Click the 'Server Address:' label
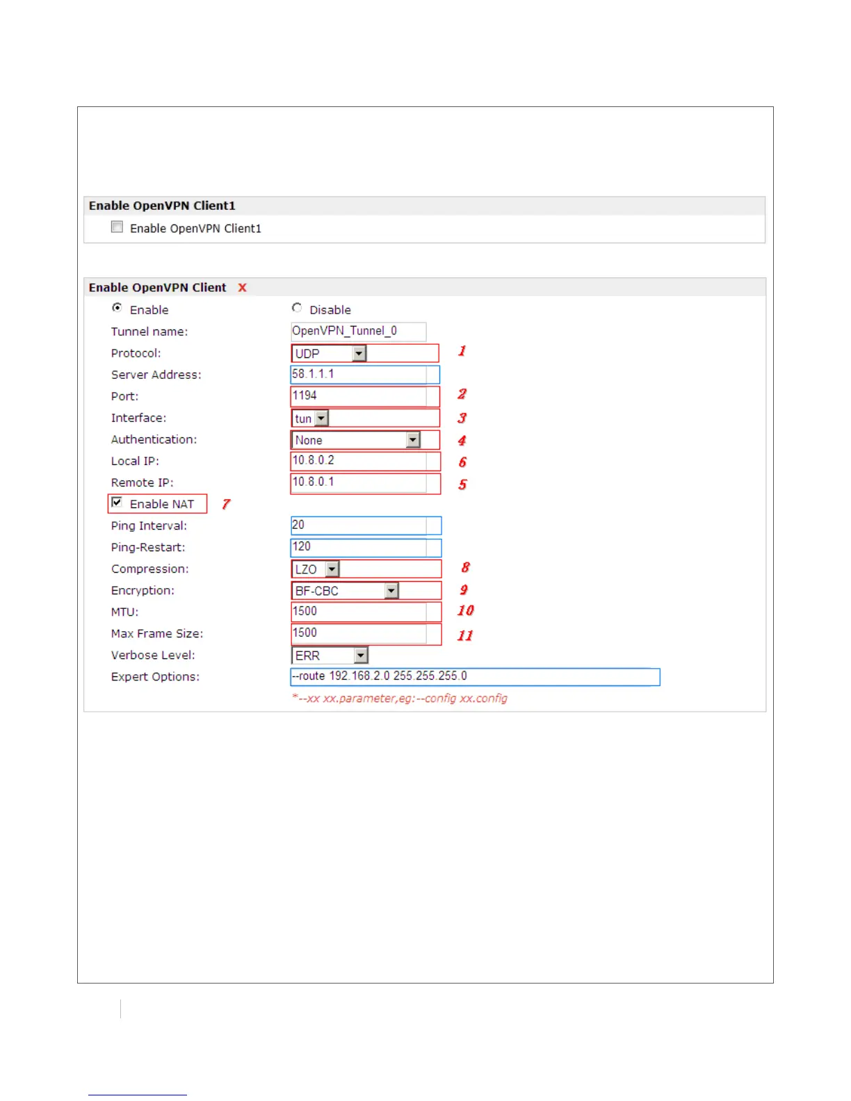The height and width of the screenshot is (1101, 851). pos(156,375)
